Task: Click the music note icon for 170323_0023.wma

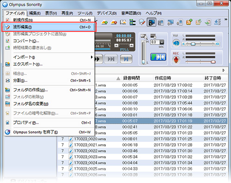Action: point(71,157)
